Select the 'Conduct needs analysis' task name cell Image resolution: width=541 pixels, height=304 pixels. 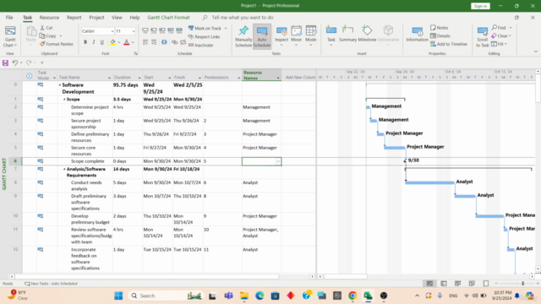pyautogui.click(x=85, y=186)
